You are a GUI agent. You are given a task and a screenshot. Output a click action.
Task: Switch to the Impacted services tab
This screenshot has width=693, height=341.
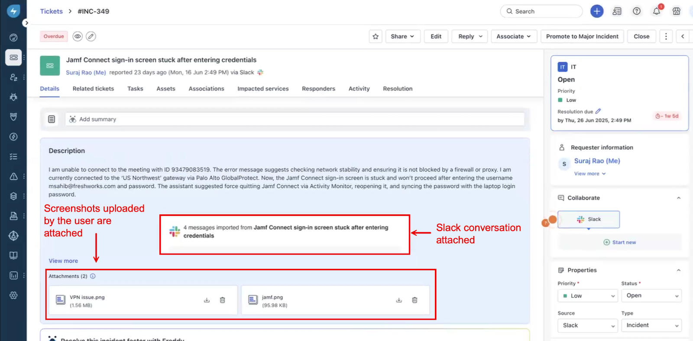263,89
